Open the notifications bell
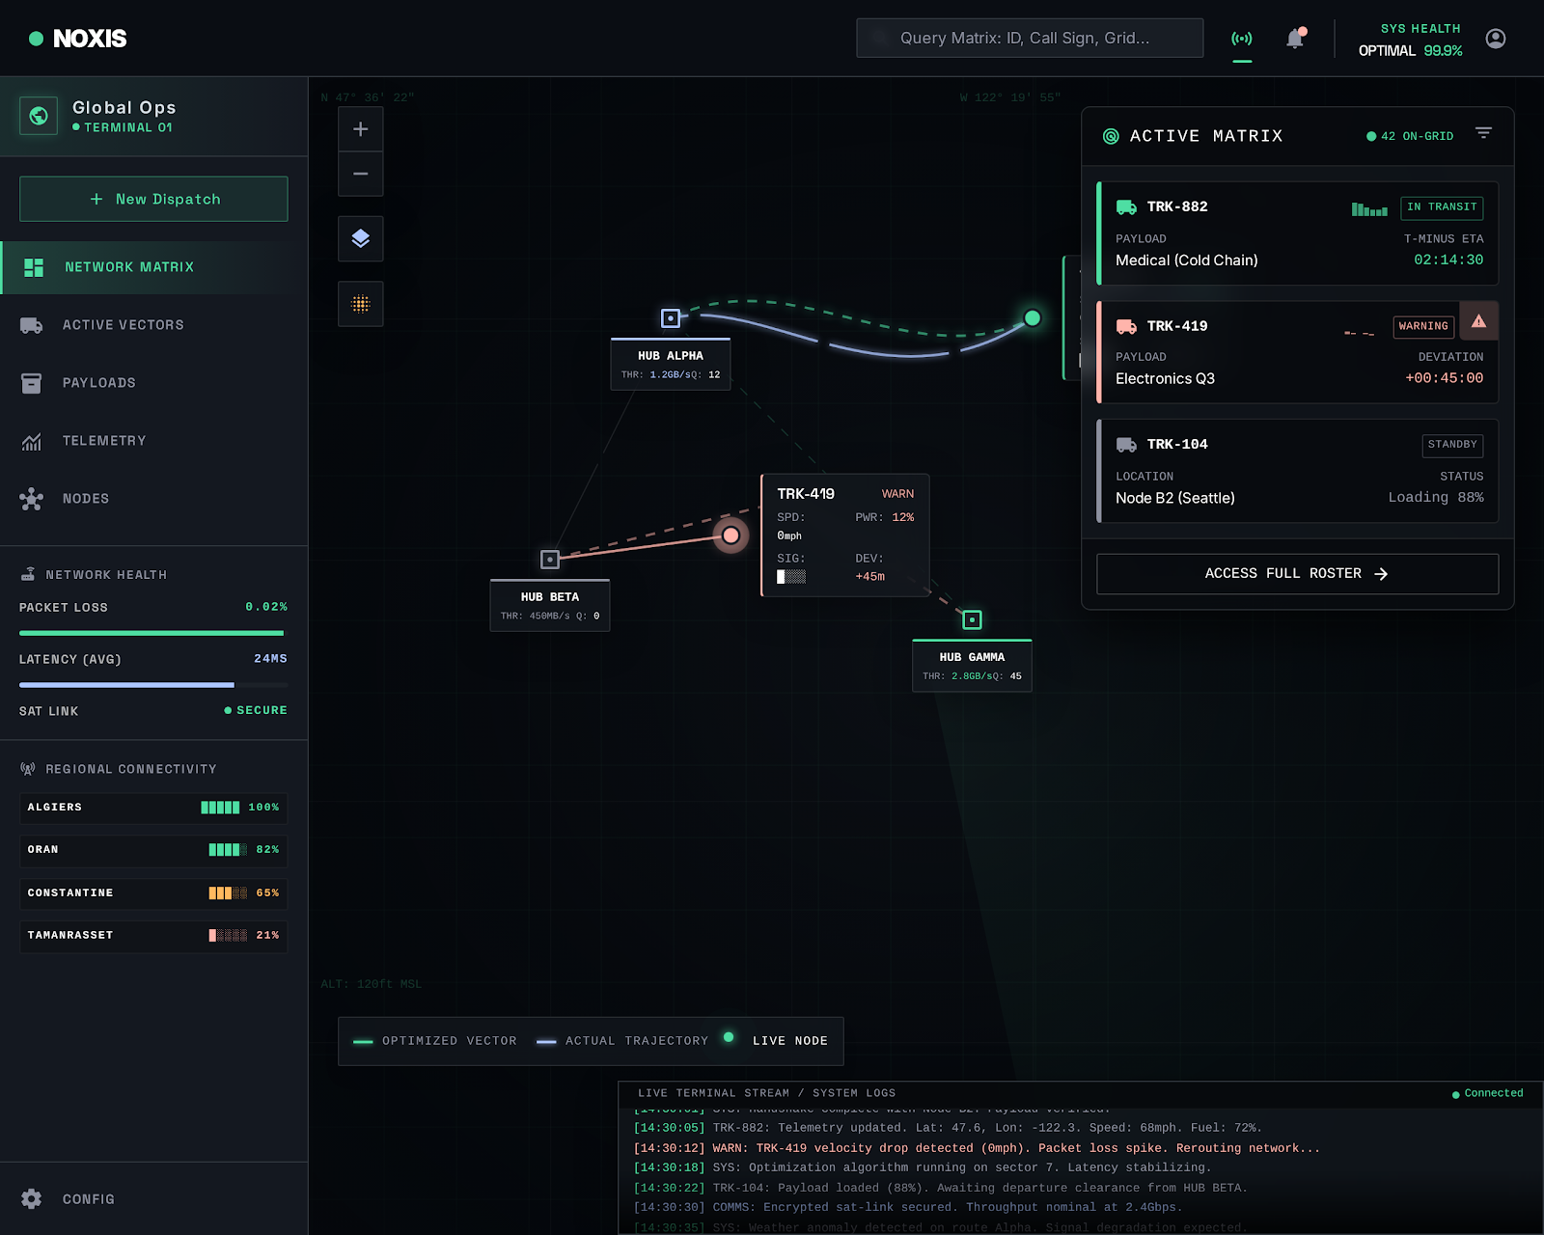 [1295, 39]
